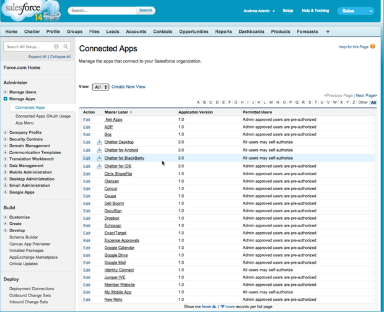
Task: Open the Dashboards tab
Action: 251,32
